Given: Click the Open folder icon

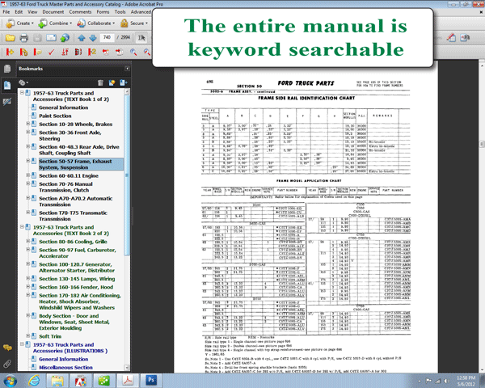Looking at the screenshot, I should tap(10, 38).
